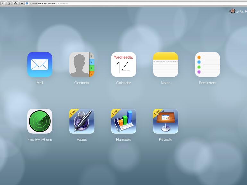Click the plus add bookmark button

click(x=22, y=3)
